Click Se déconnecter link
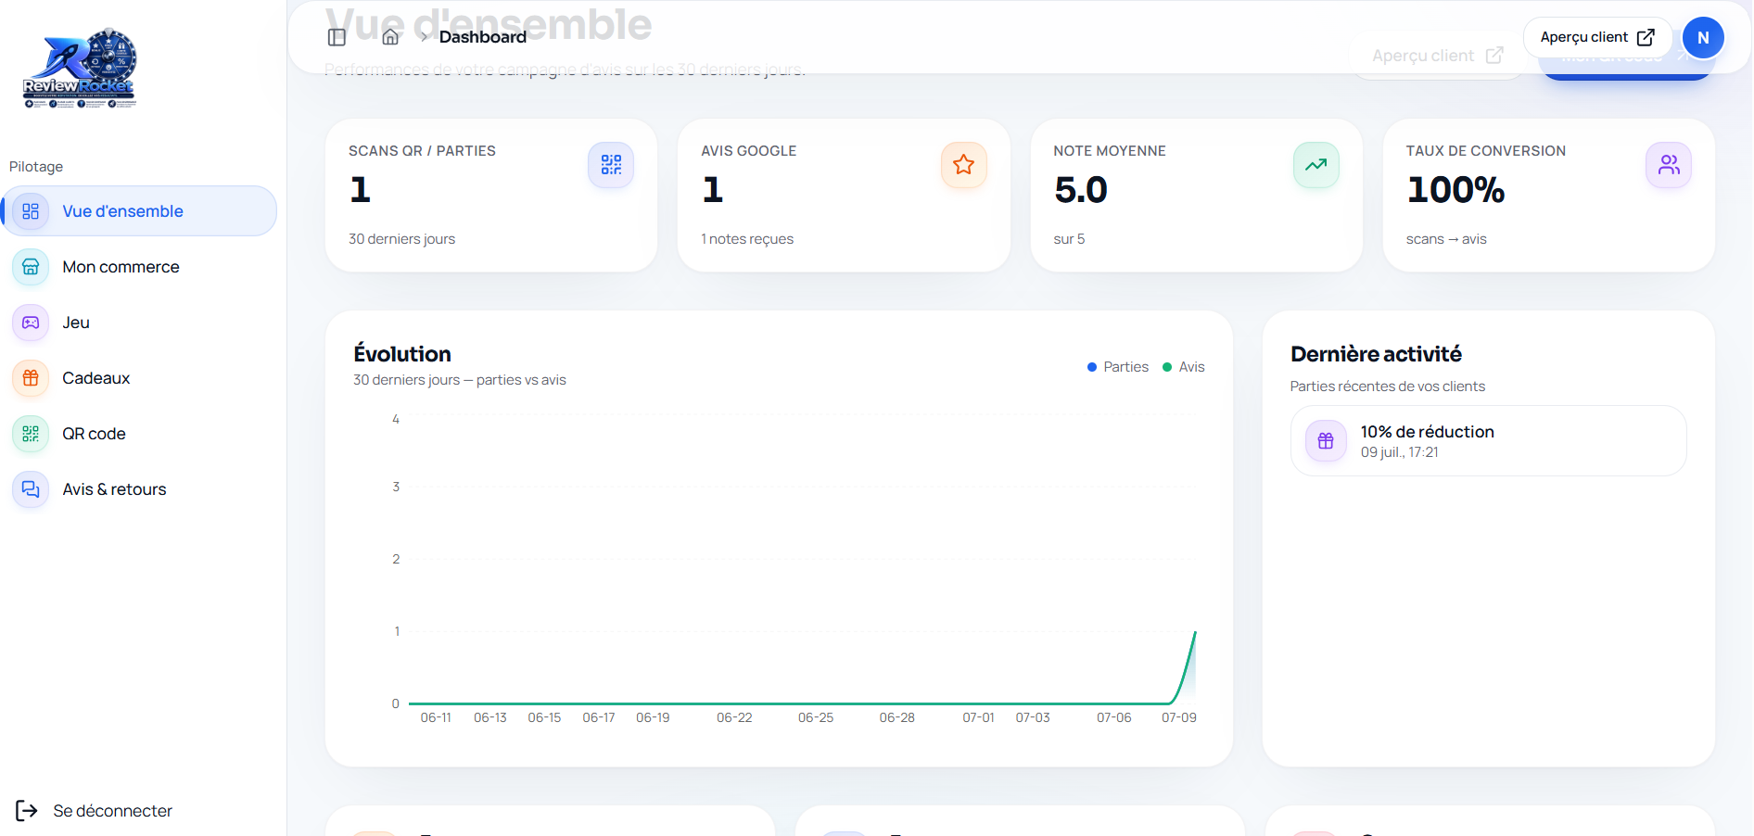The width and height of the screenshot is (1754, 836). [95, 811]
